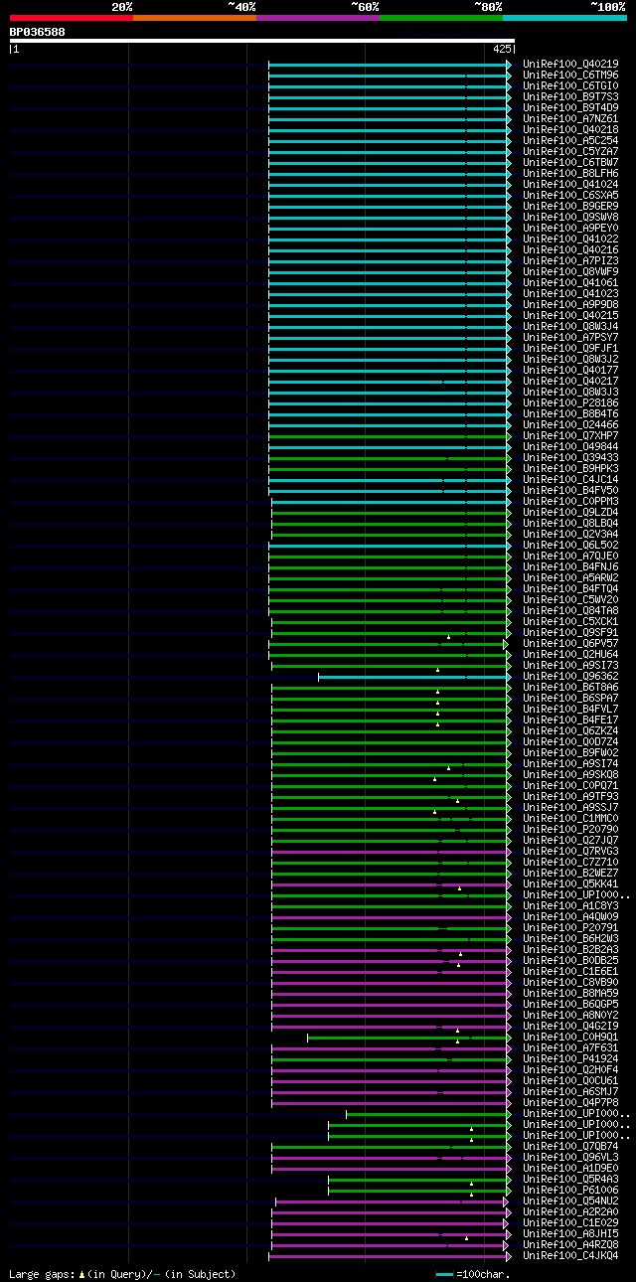Open hit UniRef100_B9T7S3
636x1282 pixels.
pos(570,97)
